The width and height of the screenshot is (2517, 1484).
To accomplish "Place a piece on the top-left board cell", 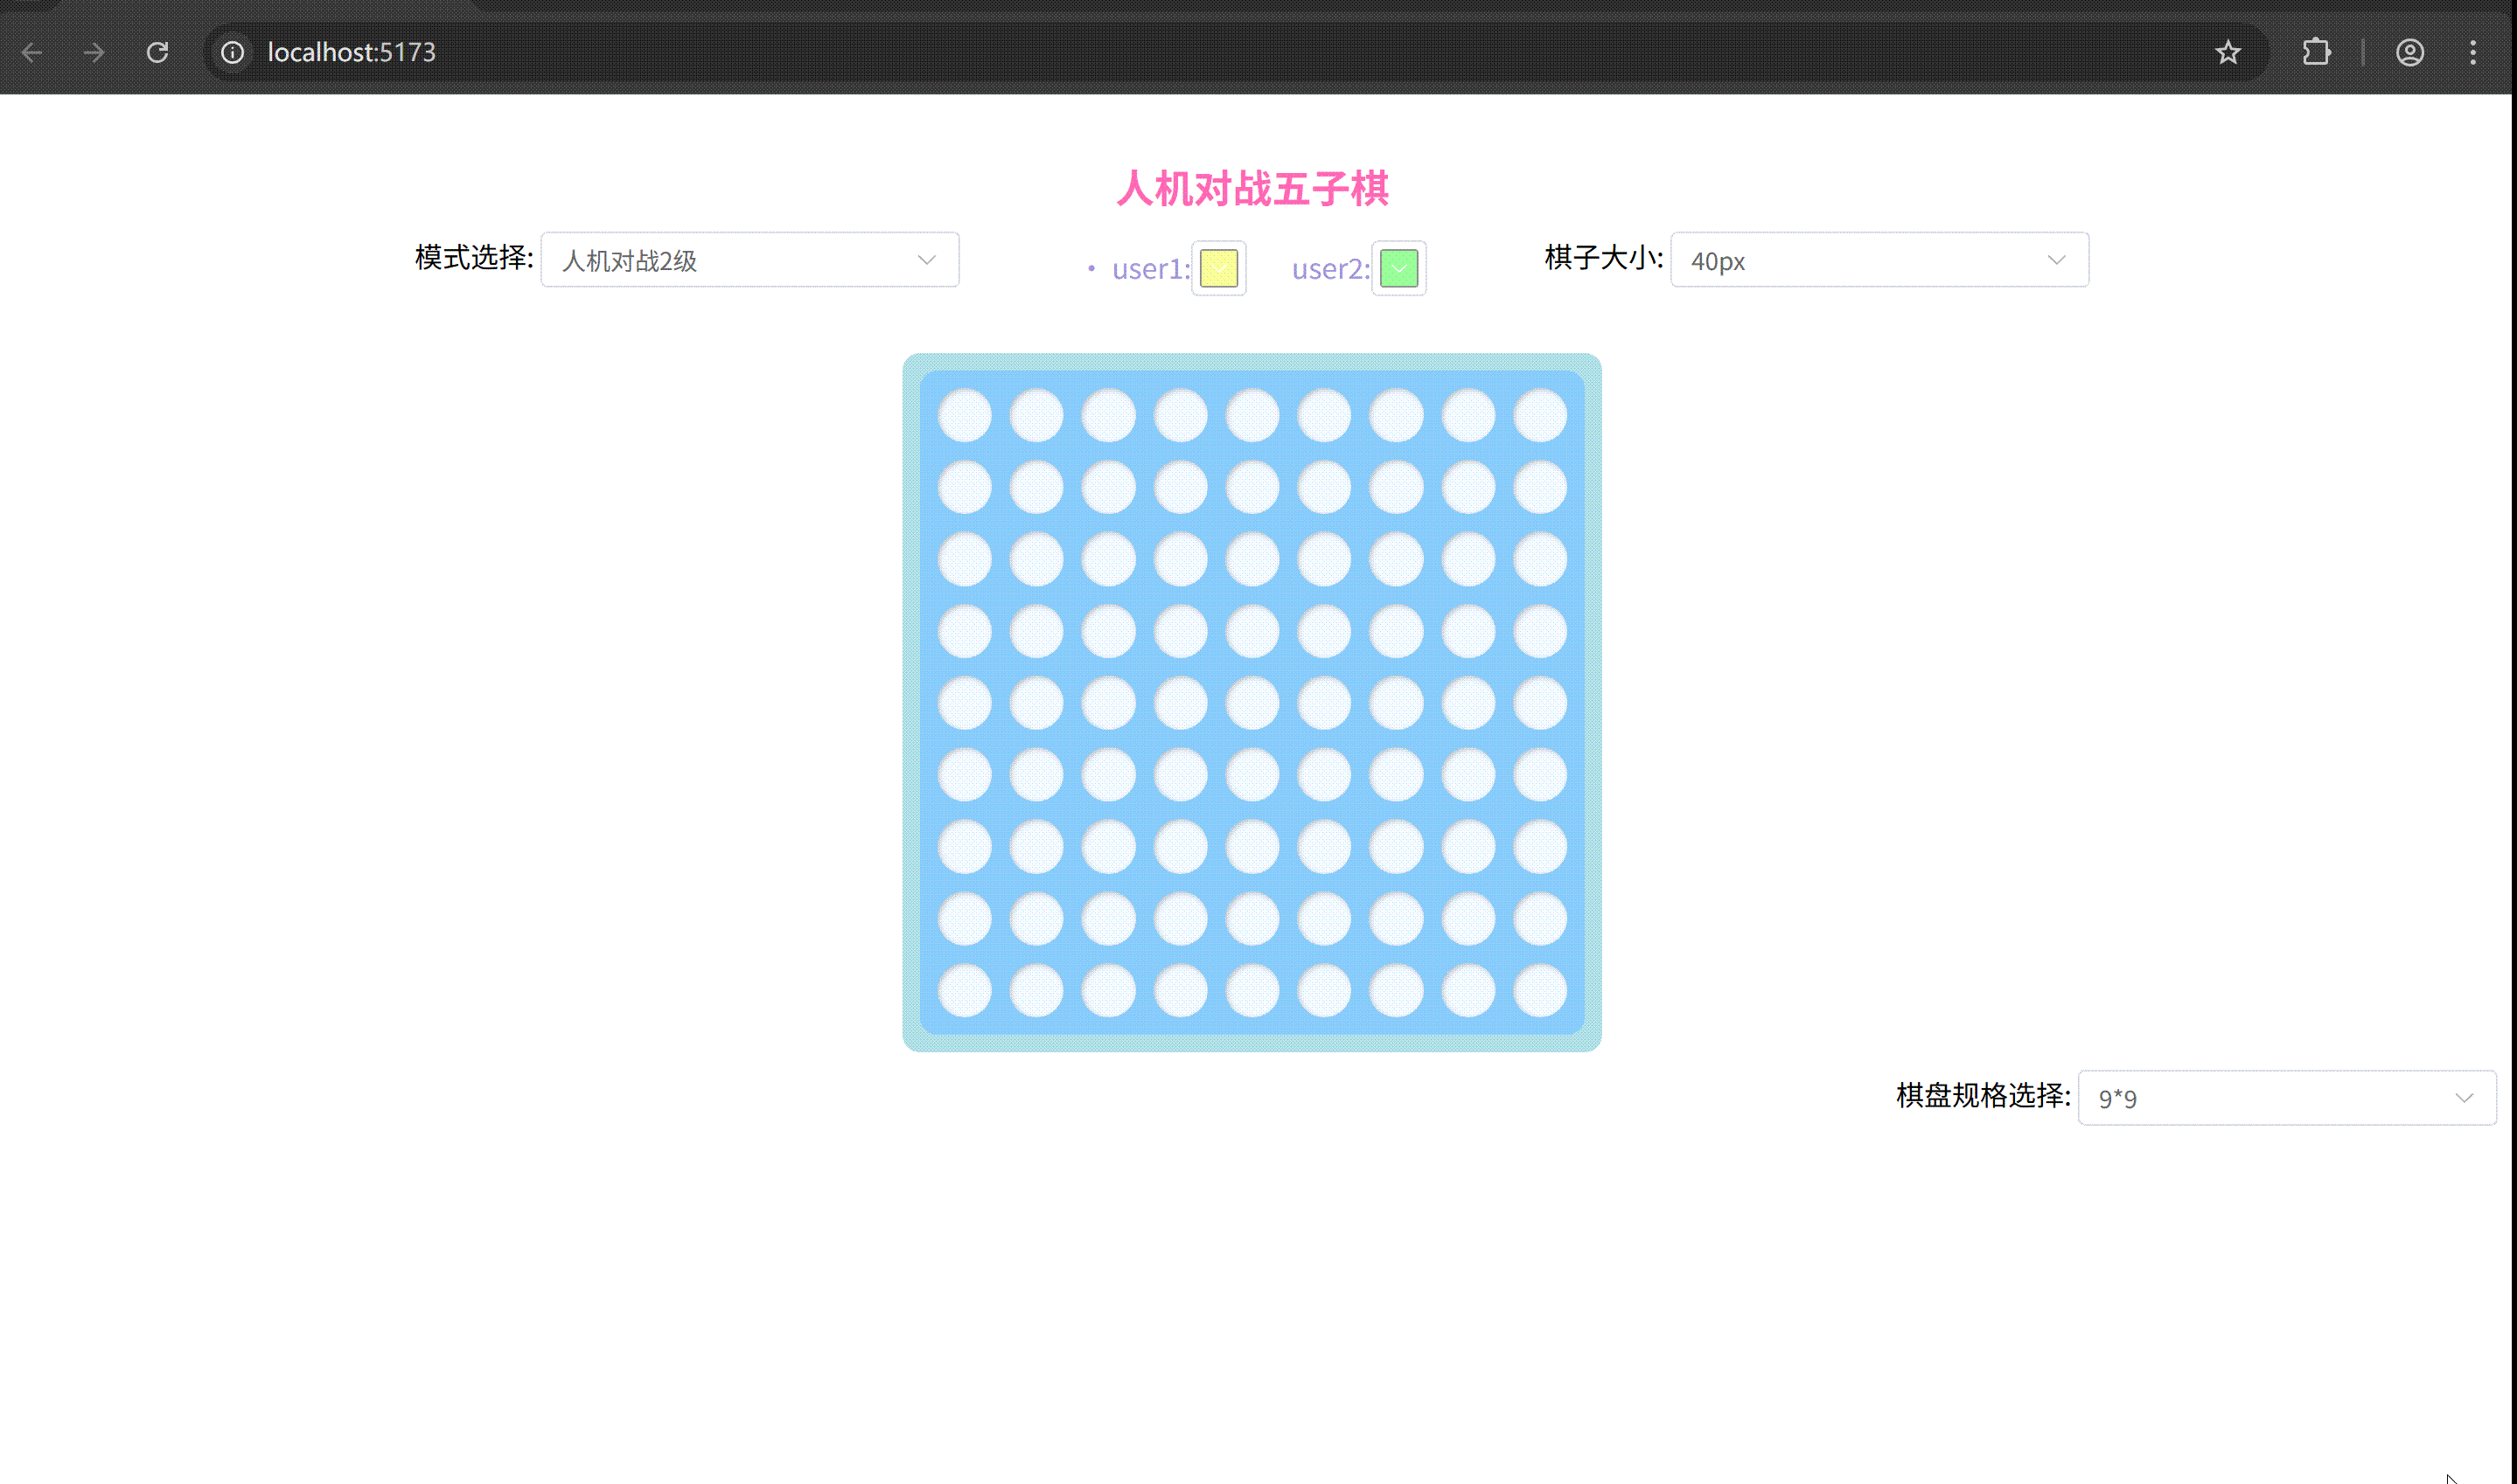I will coord(964,414).
